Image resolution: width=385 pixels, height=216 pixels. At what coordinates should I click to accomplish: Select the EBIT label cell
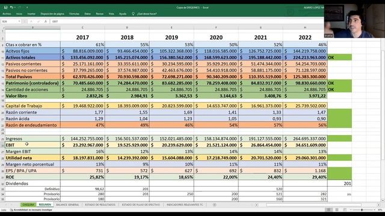[x=32, y=145]
